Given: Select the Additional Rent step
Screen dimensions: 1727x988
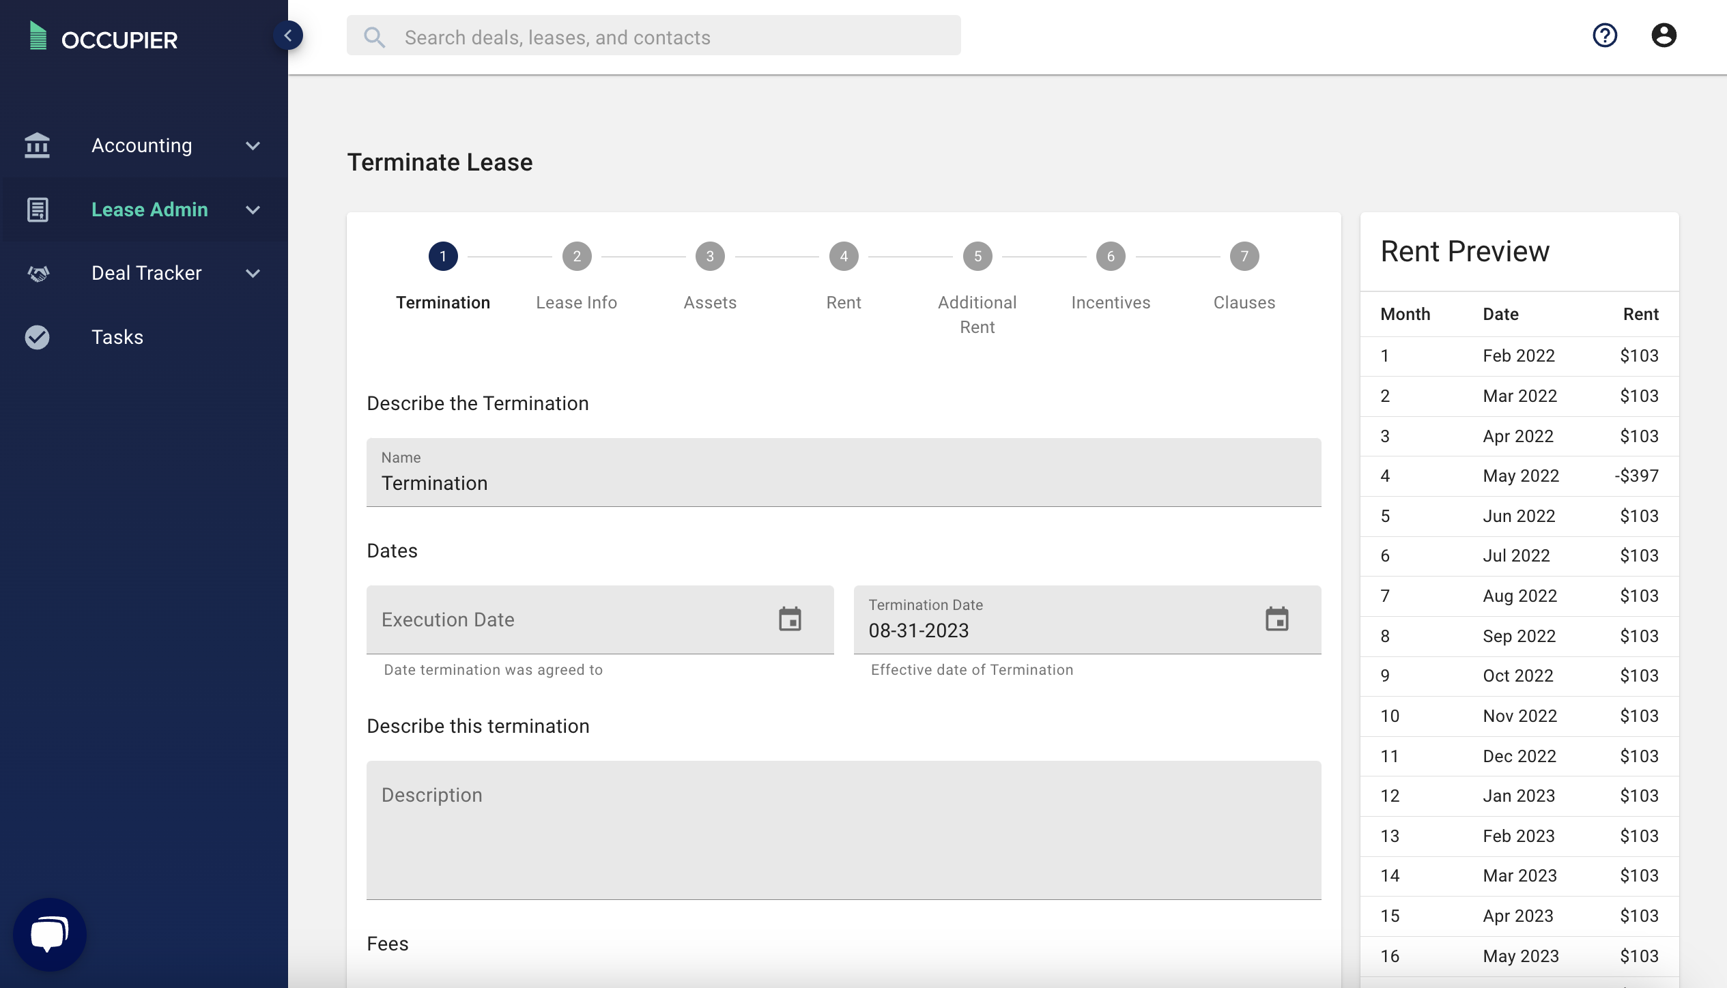Looking at the screenshot, I should pyautogui.click(x=977, y=257).
